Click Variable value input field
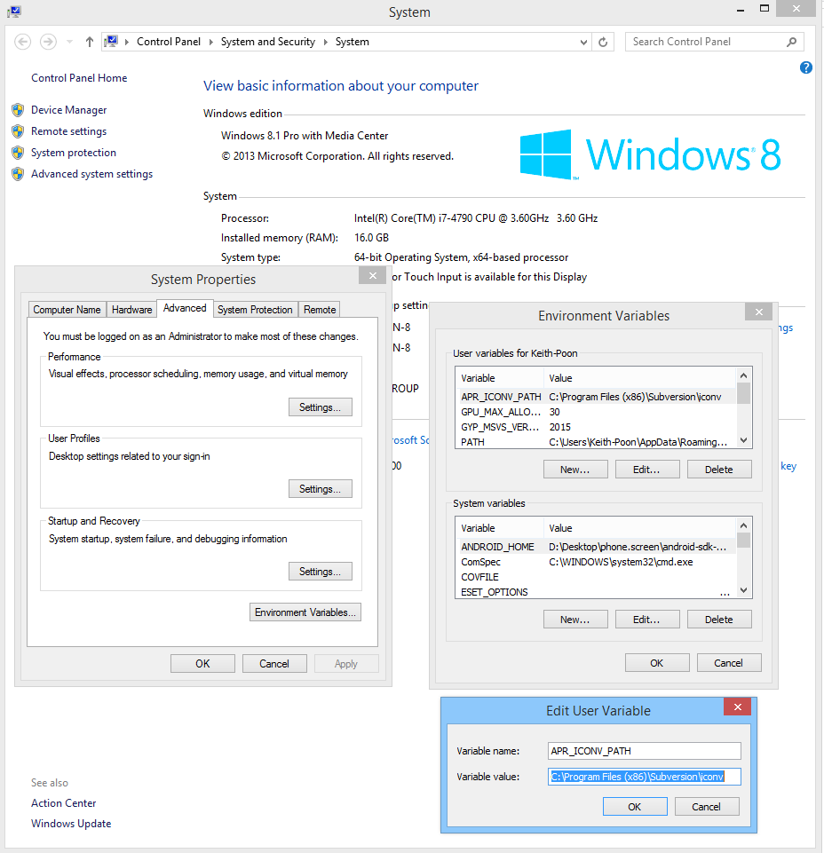 (645, 777)
